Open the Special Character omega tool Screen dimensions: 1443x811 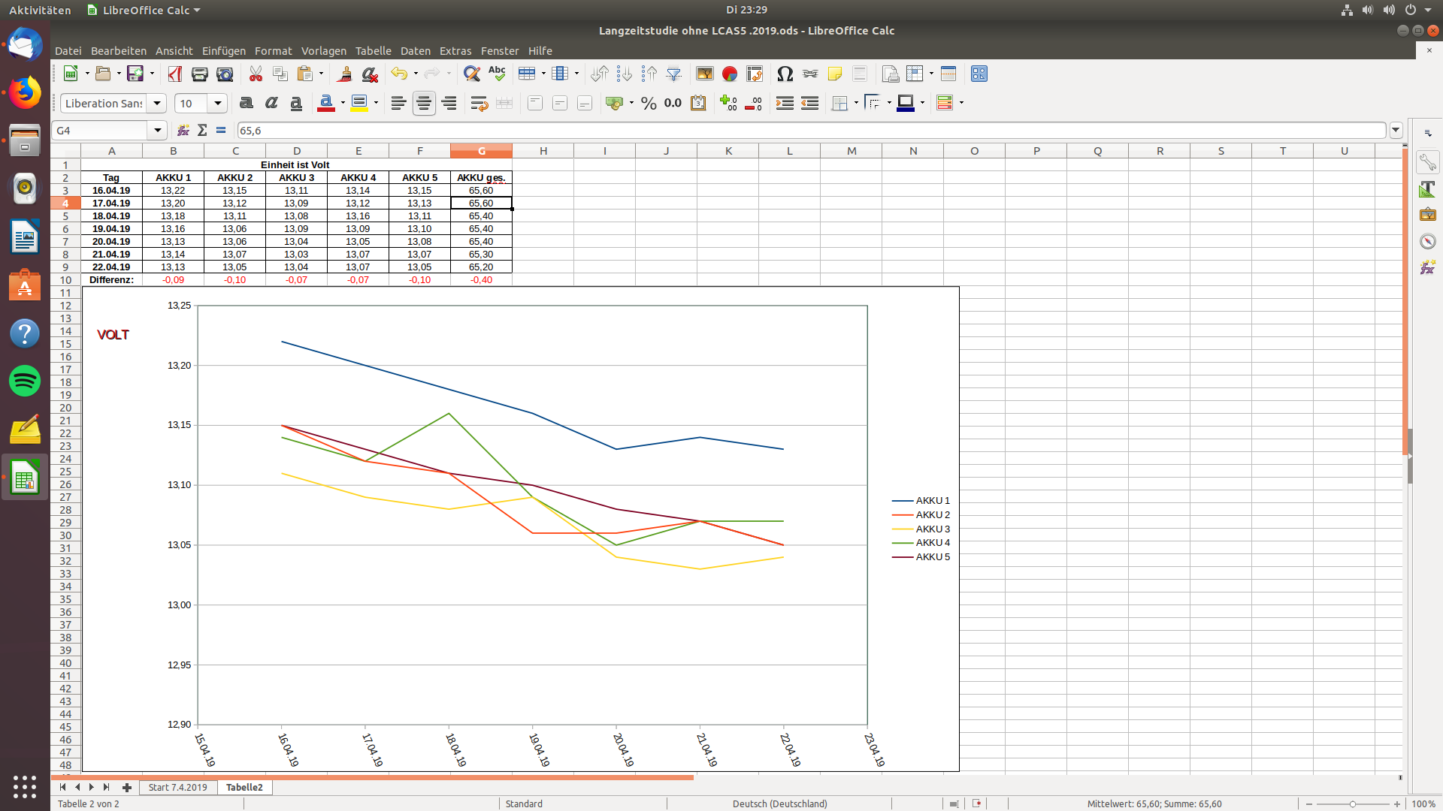pyautogui.click(x=785, y=74)
